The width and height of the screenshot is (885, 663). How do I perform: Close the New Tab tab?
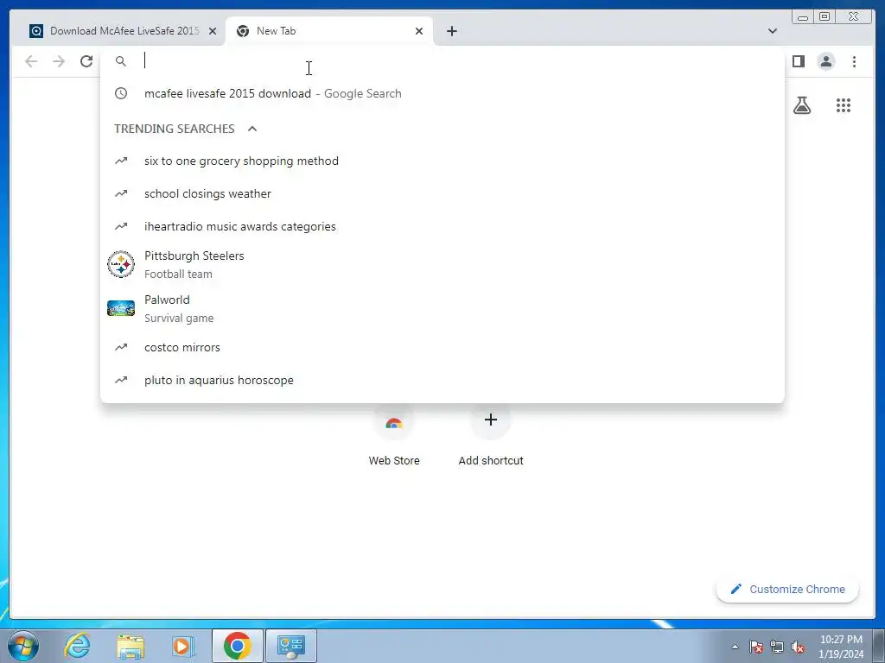point(419,31)
